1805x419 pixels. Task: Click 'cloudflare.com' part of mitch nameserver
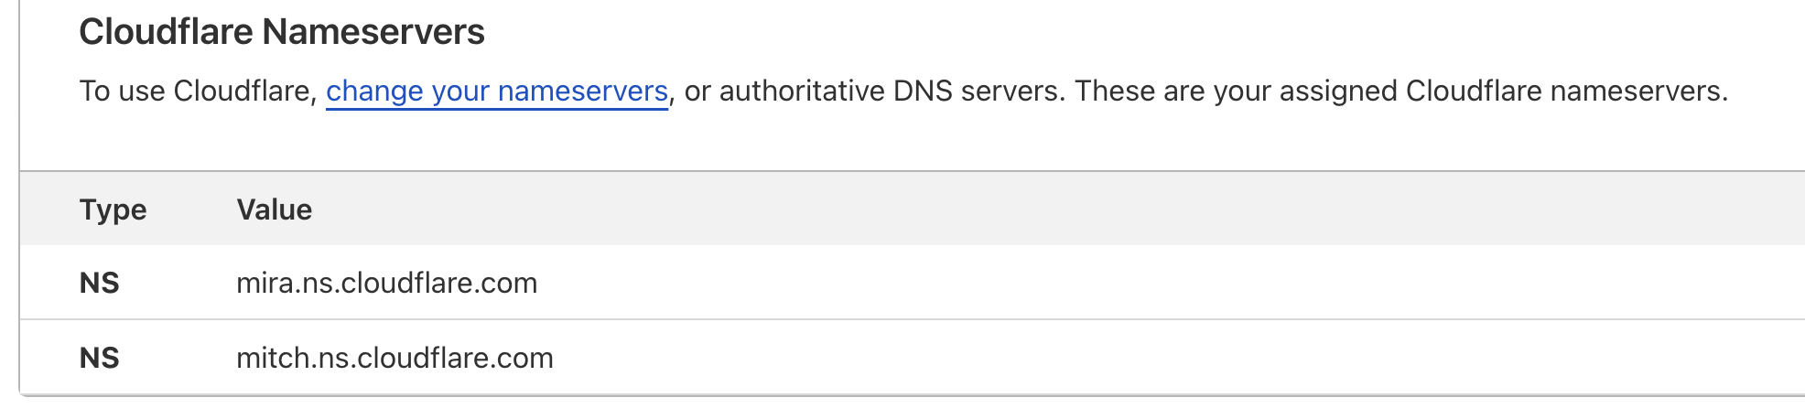click(x=455, y=358)
